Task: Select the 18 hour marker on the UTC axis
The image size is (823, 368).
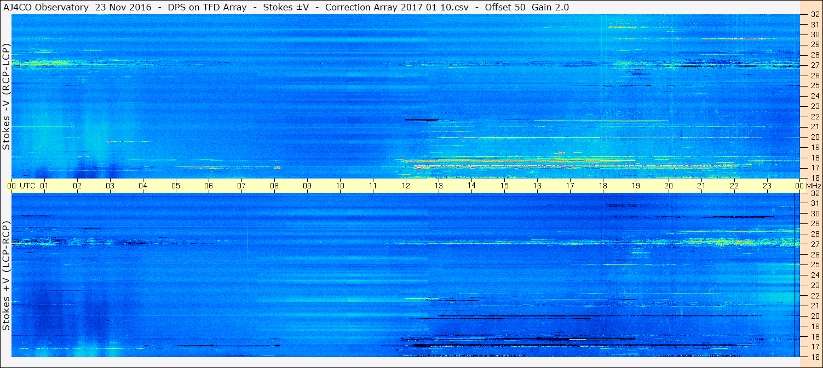Action: tap(603, 186)
